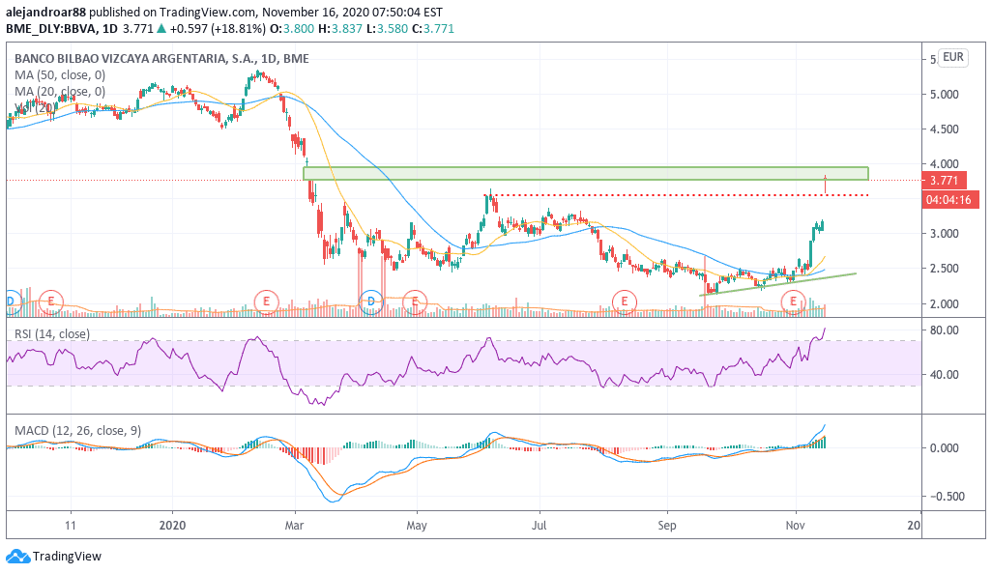This screenshot has width=992, height=574.
Task: Click the MACD 0.000 axis label
Action: pyautogui.click(x=945, y=448)
